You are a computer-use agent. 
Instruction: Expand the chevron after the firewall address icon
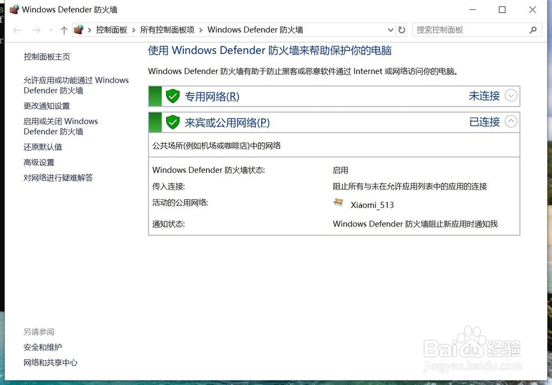(x=89, y=30)
